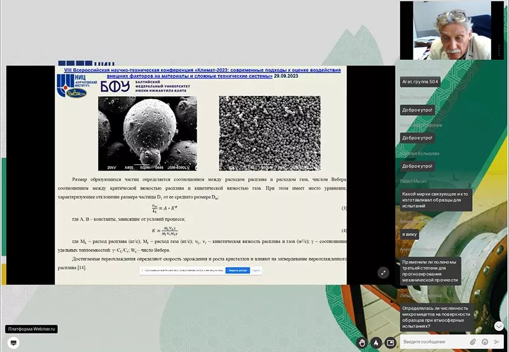
Task: Click the chat message 'я вижу'
Action: [409, 234]
